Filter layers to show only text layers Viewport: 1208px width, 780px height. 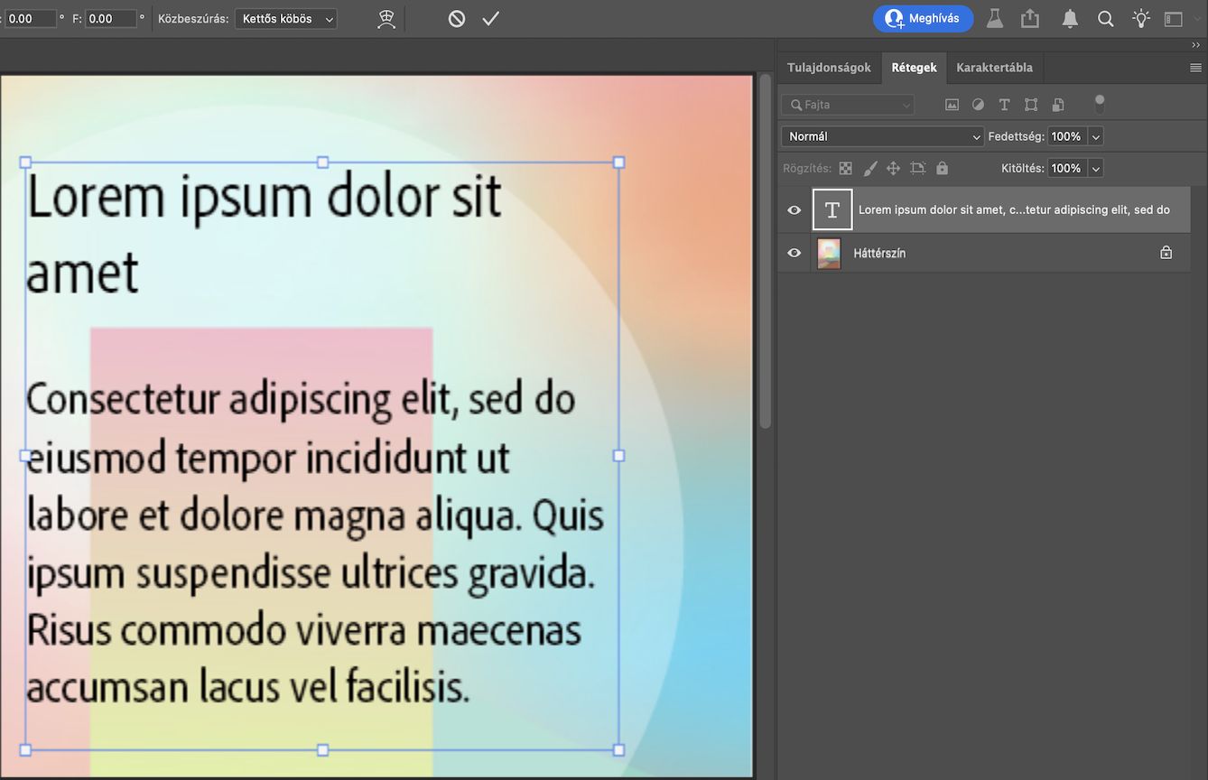coord(1003,104)
